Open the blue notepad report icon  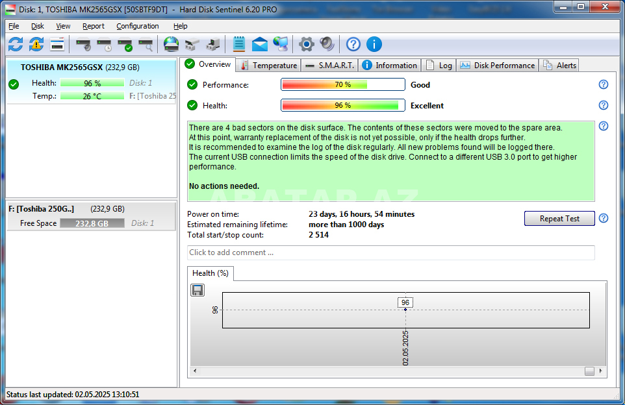click(238, 44)
